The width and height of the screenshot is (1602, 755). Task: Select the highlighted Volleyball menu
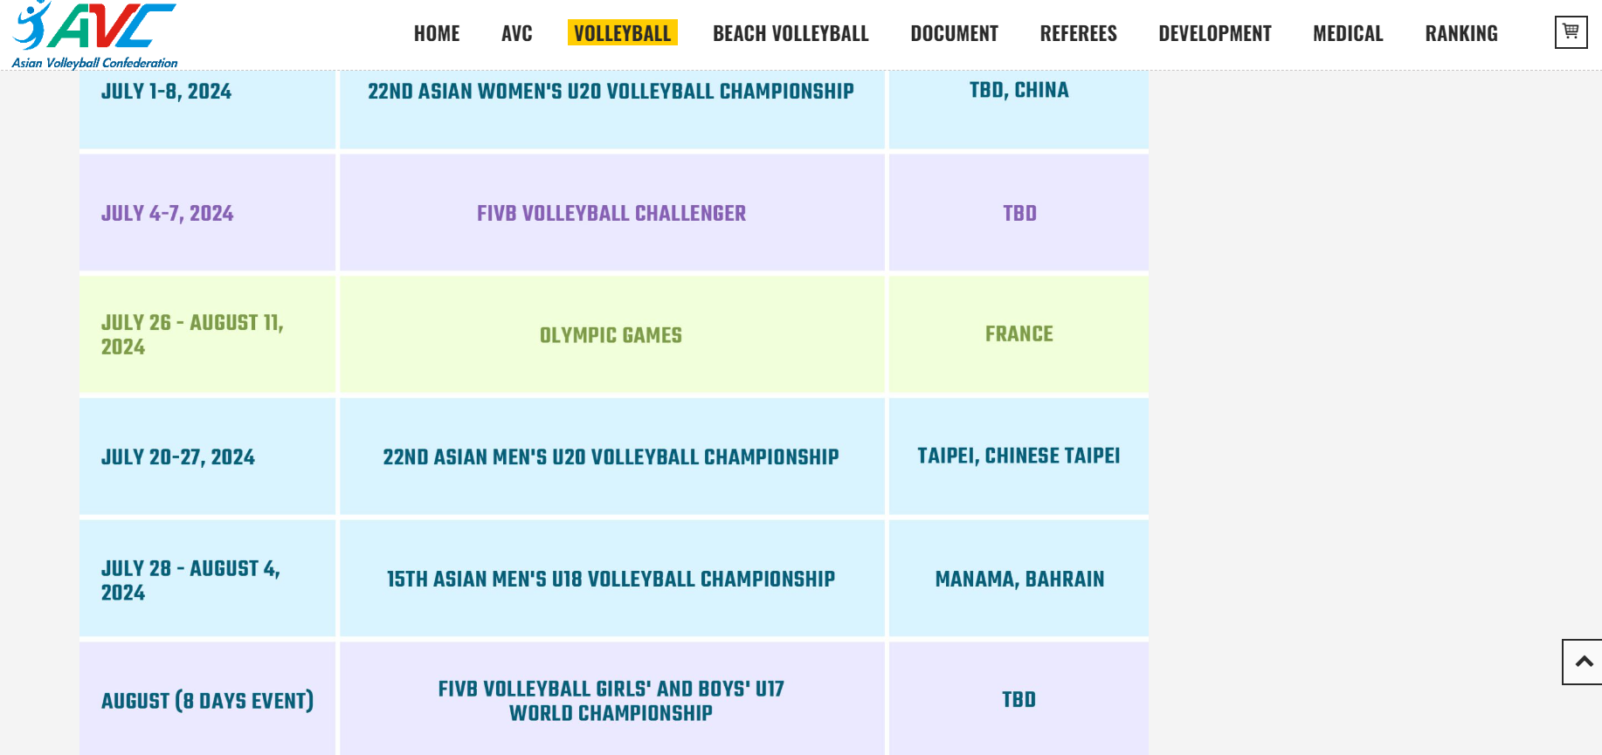622,34
